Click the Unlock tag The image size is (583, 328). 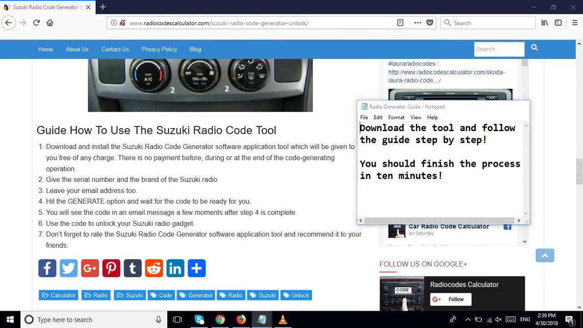coord(296,295)
